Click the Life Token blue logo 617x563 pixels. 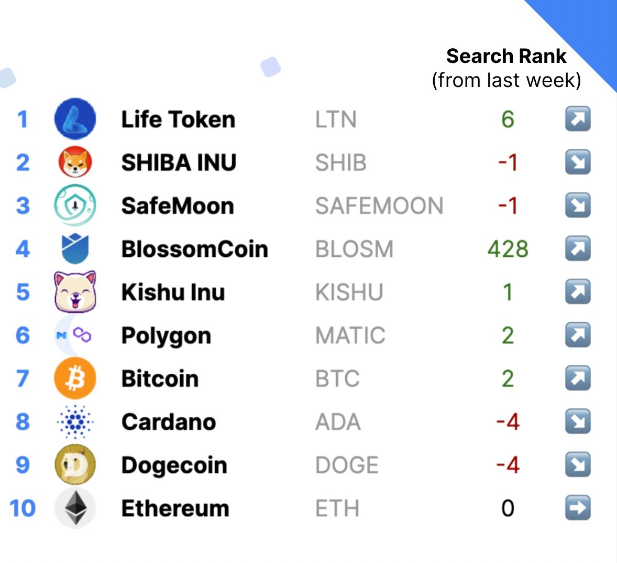pyautogui.click(x=75, y=118)
